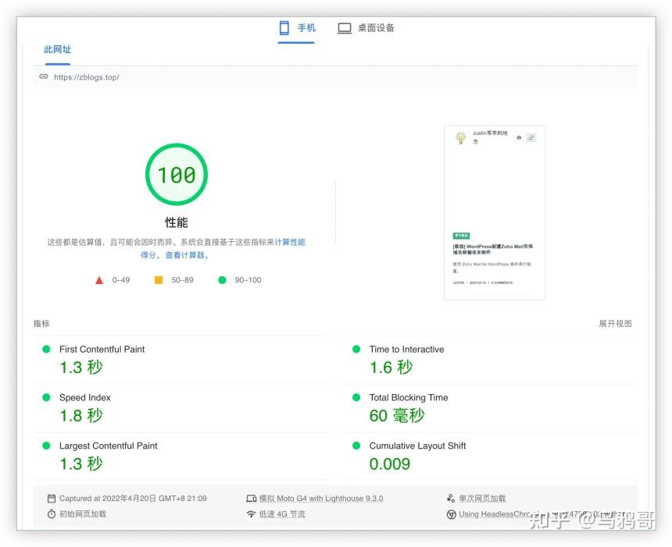The width and height of the screenshot is (672, 547).
Task: Click the icon beside 单次网页加载
Action: pos(451,498)
